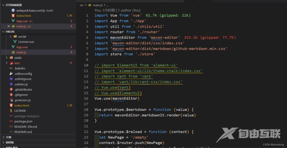Click the markdown icon of README-EN.md
Screen dimensions: 287x148
(x=11, y=126)
